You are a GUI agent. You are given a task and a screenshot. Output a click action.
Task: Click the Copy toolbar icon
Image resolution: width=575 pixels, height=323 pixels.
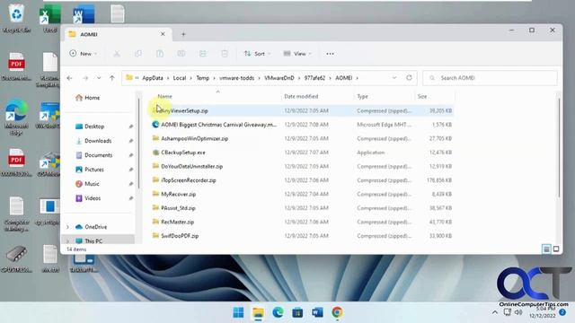[138, 54]
